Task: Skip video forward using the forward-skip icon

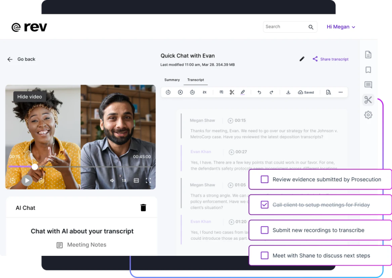Action: pos(41,180)
